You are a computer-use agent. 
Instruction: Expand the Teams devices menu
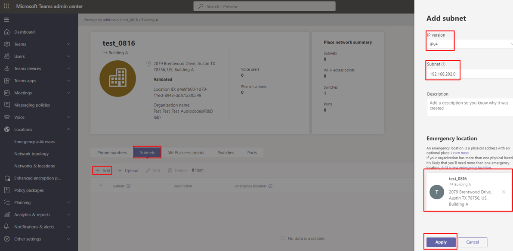point(68,68)
